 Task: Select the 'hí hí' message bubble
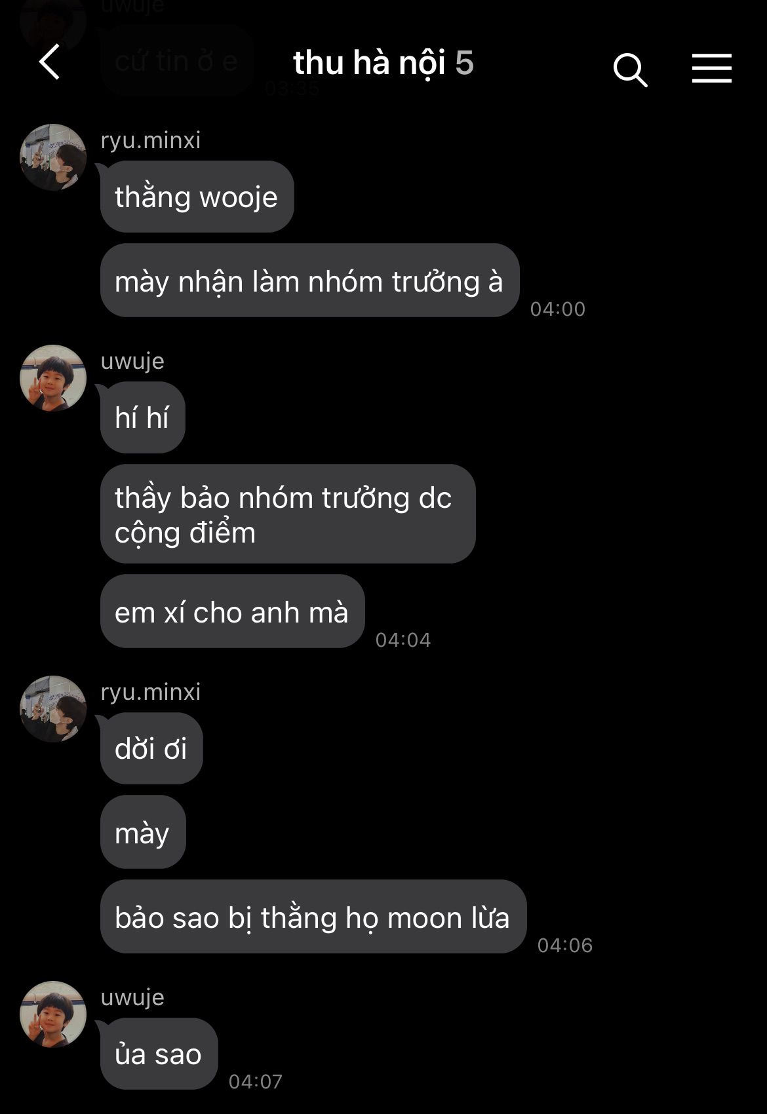[x=142, y=417]
